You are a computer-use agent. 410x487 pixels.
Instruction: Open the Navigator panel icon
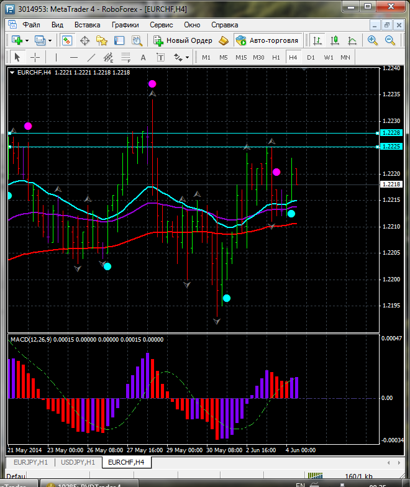pyautogui.click(x=102, y=40)
